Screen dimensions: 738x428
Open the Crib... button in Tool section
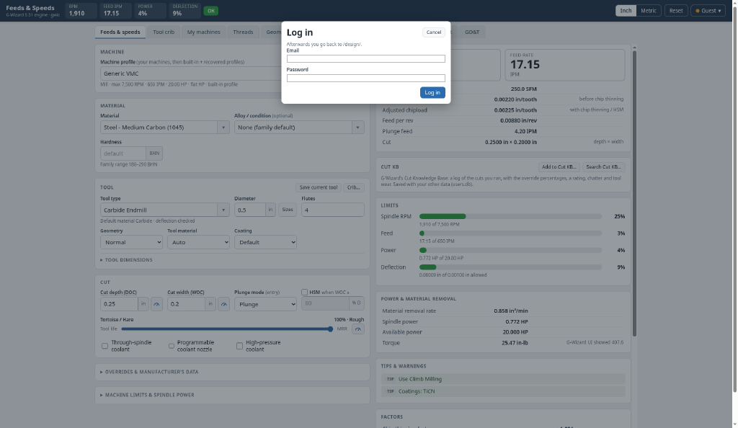point(353,187)
